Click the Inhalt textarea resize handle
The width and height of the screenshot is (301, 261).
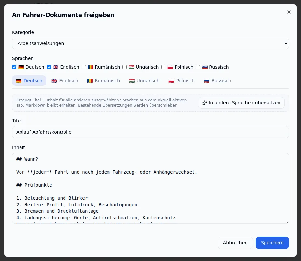click(287, 222)
